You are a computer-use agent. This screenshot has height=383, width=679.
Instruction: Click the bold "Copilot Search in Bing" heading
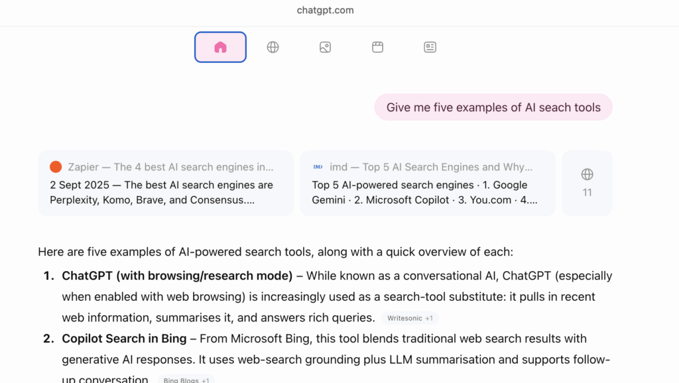124,339
